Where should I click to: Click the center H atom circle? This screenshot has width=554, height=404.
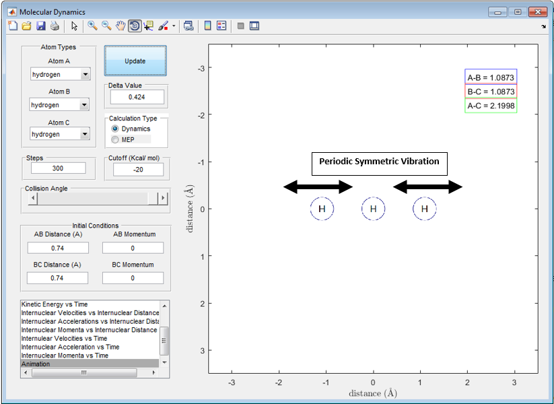click(x=373, y=209)
